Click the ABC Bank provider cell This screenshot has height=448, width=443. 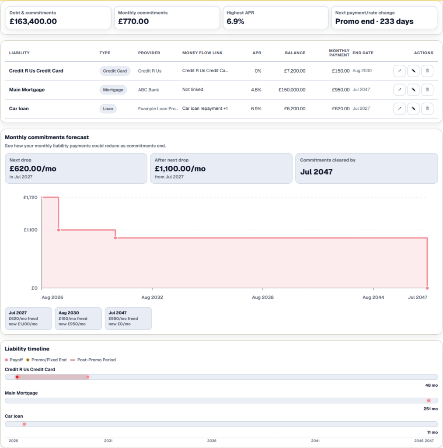pyautogui.click(x=149, y=90)
